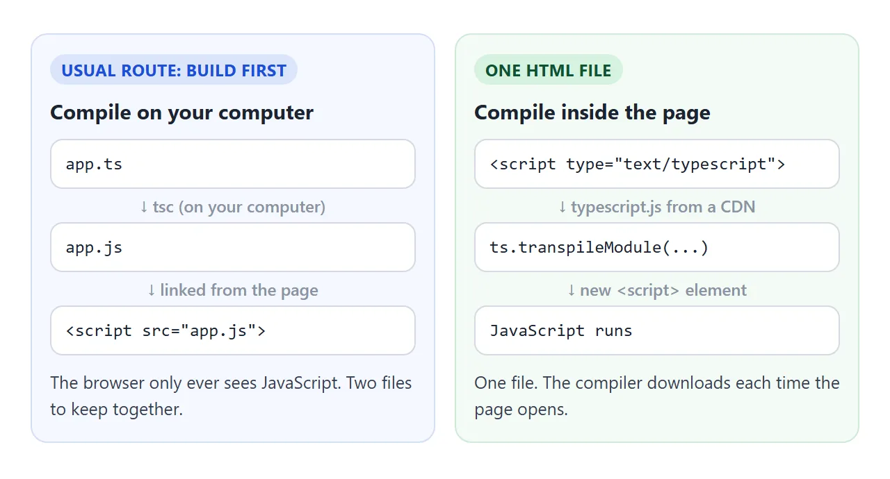Click the 'ts.transpileModule(...)' code box
This screenshot has height=479, width=890.
click(x=657, y=247)
